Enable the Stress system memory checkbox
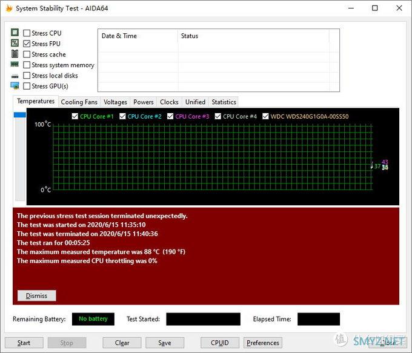Screen dimensions: 412x353 pos(27,65)
